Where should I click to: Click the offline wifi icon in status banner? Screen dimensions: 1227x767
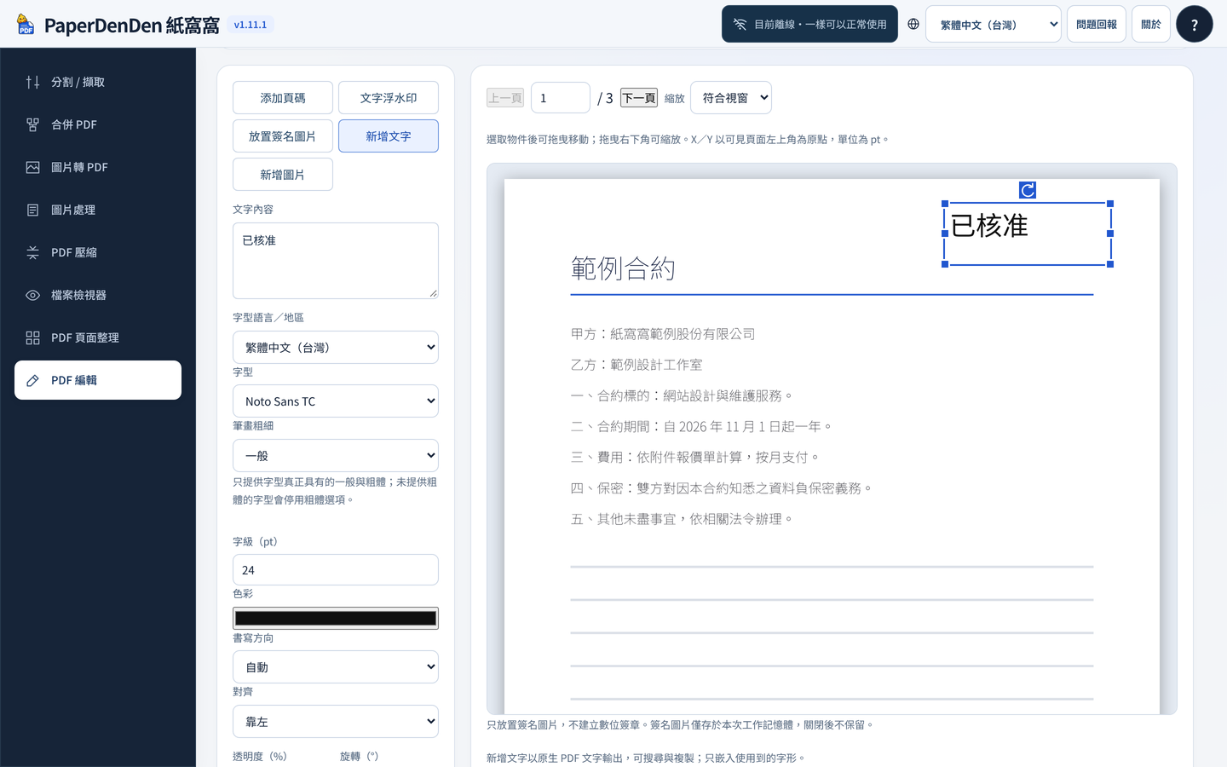point(740,24)
